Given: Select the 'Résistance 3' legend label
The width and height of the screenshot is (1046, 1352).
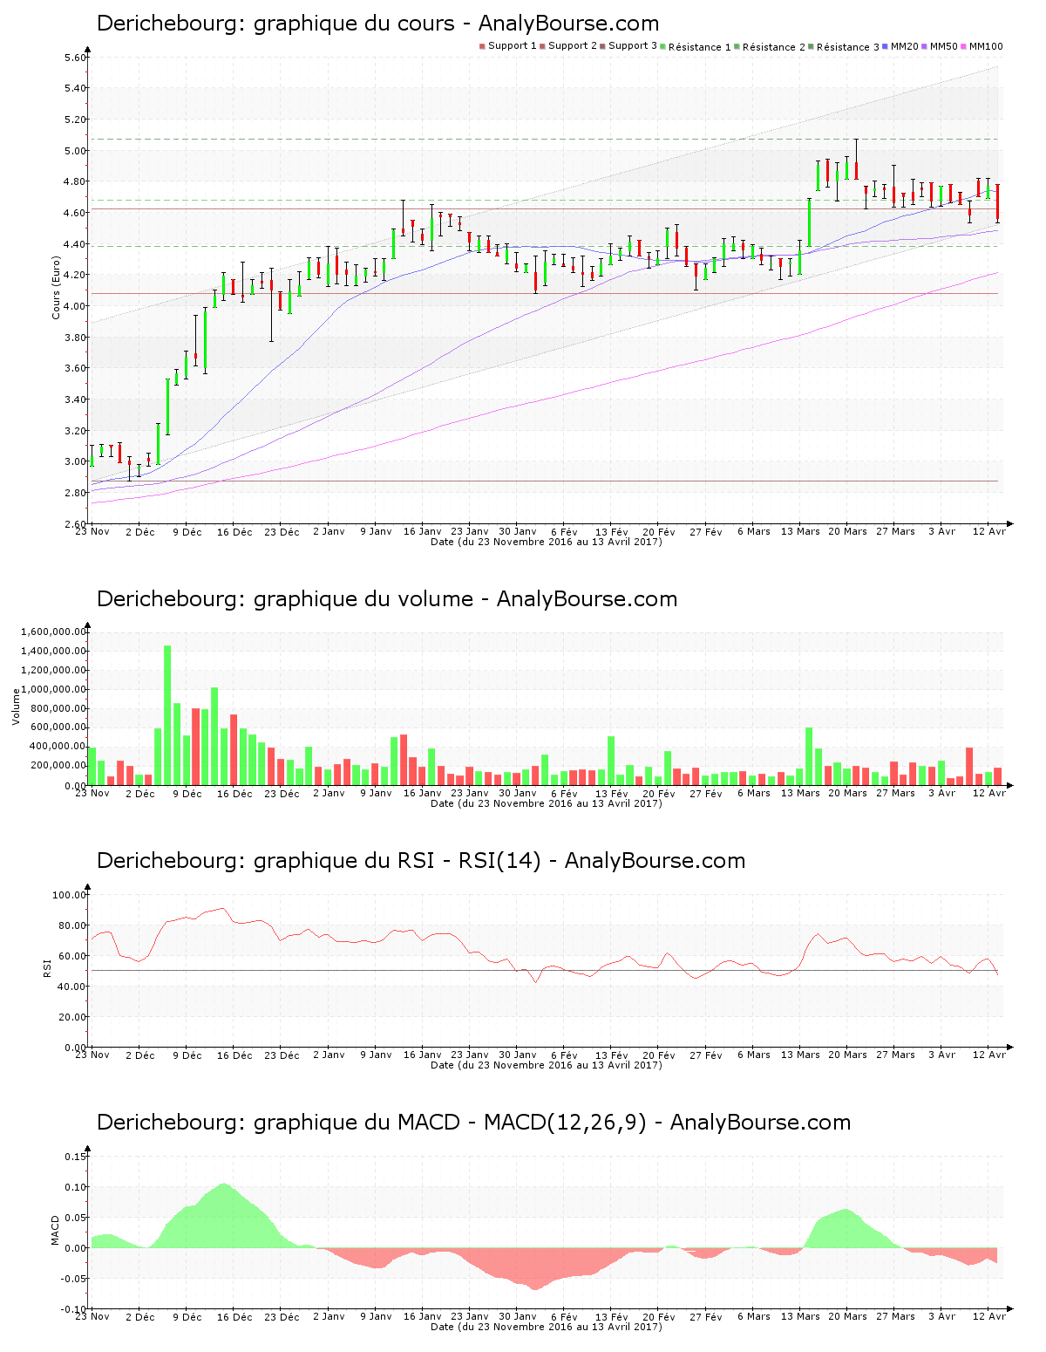Looking at the screenshot, I should 848,46.
